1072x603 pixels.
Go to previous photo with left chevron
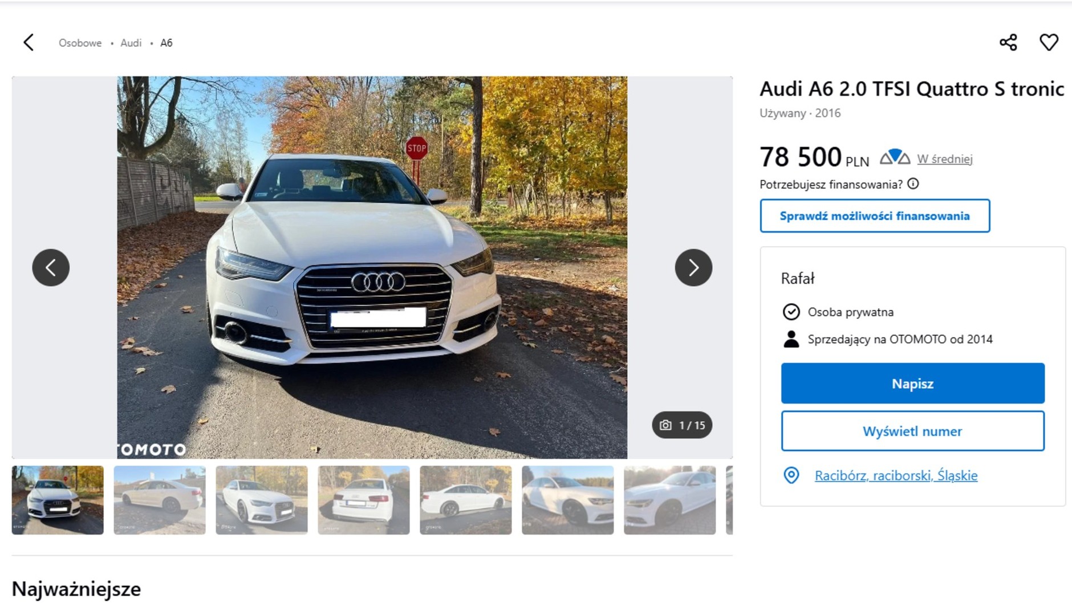pyautogui.click(x=51, y=267)
